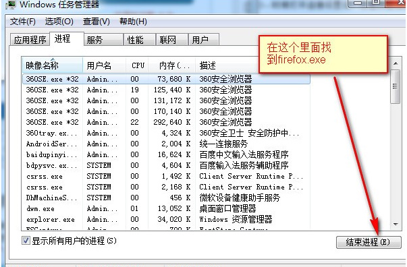Click the scrollbar up arrow
407x267 pixels.
click(396, 63)
